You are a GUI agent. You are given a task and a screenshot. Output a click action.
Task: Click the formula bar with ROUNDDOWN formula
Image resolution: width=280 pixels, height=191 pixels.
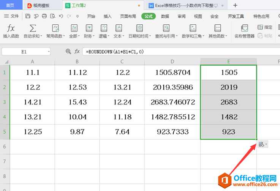[181, 52]
